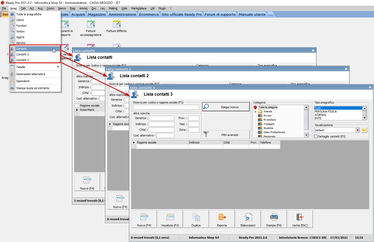Open Filtri avanzati funnel button
Viewport: 374px width, 242px height.
coord(226,135)
